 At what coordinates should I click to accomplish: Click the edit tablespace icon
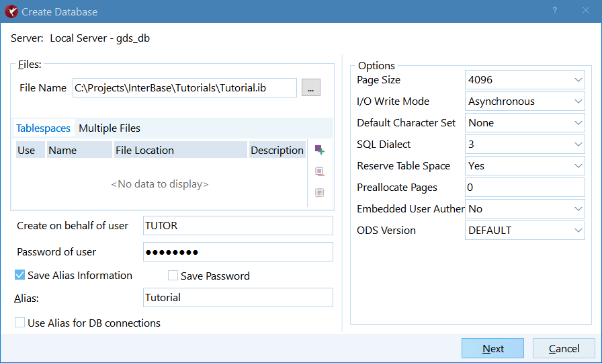[x=319, y=193]
